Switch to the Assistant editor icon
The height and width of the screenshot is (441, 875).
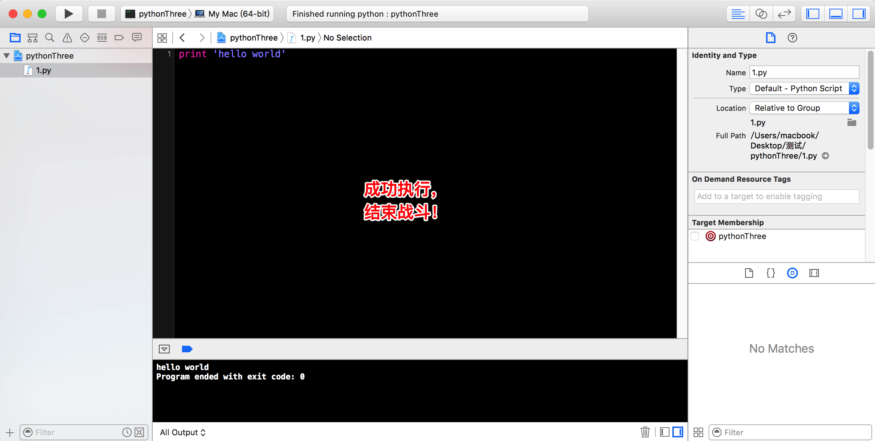(x=761, y=14)
